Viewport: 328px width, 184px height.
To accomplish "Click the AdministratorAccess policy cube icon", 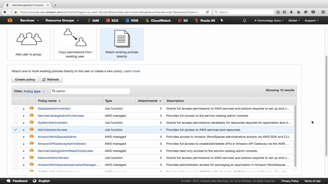I will [32, 130].
